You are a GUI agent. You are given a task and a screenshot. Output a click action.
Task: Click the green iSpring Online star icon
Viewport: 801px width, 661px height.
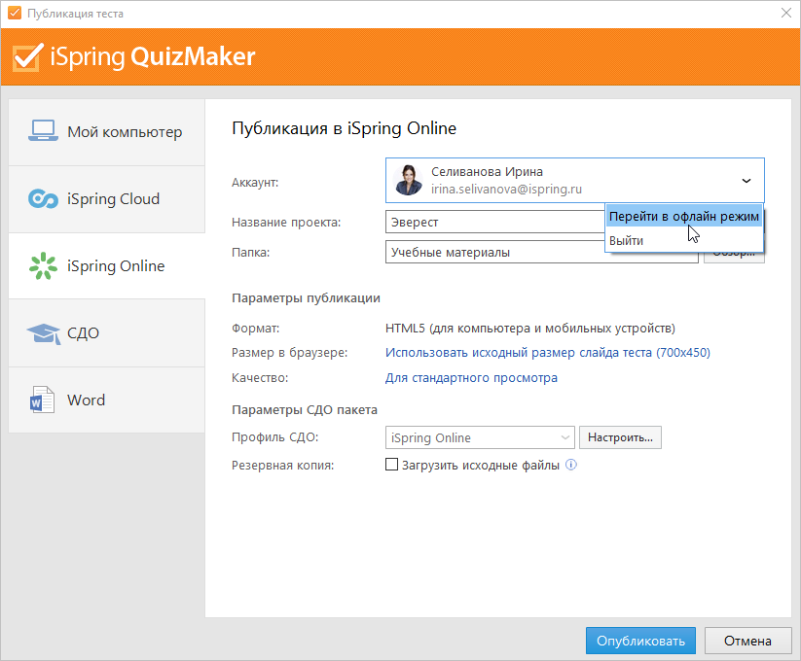(43, 265)
